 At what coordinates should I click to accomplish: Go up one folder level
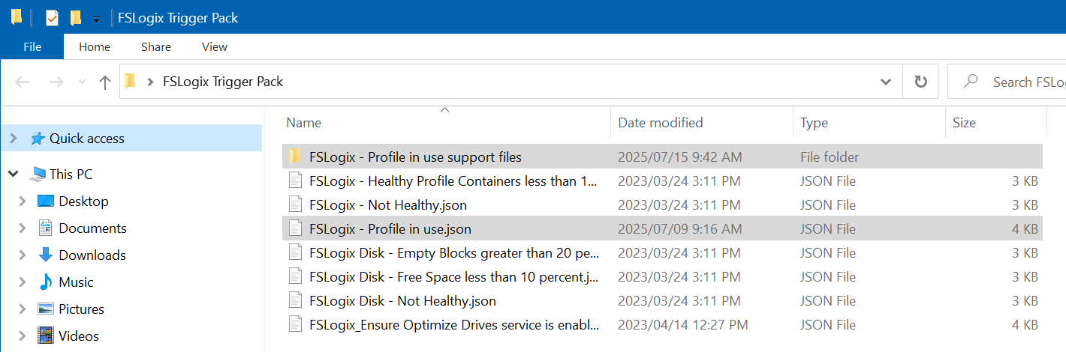tap(105, 82)
